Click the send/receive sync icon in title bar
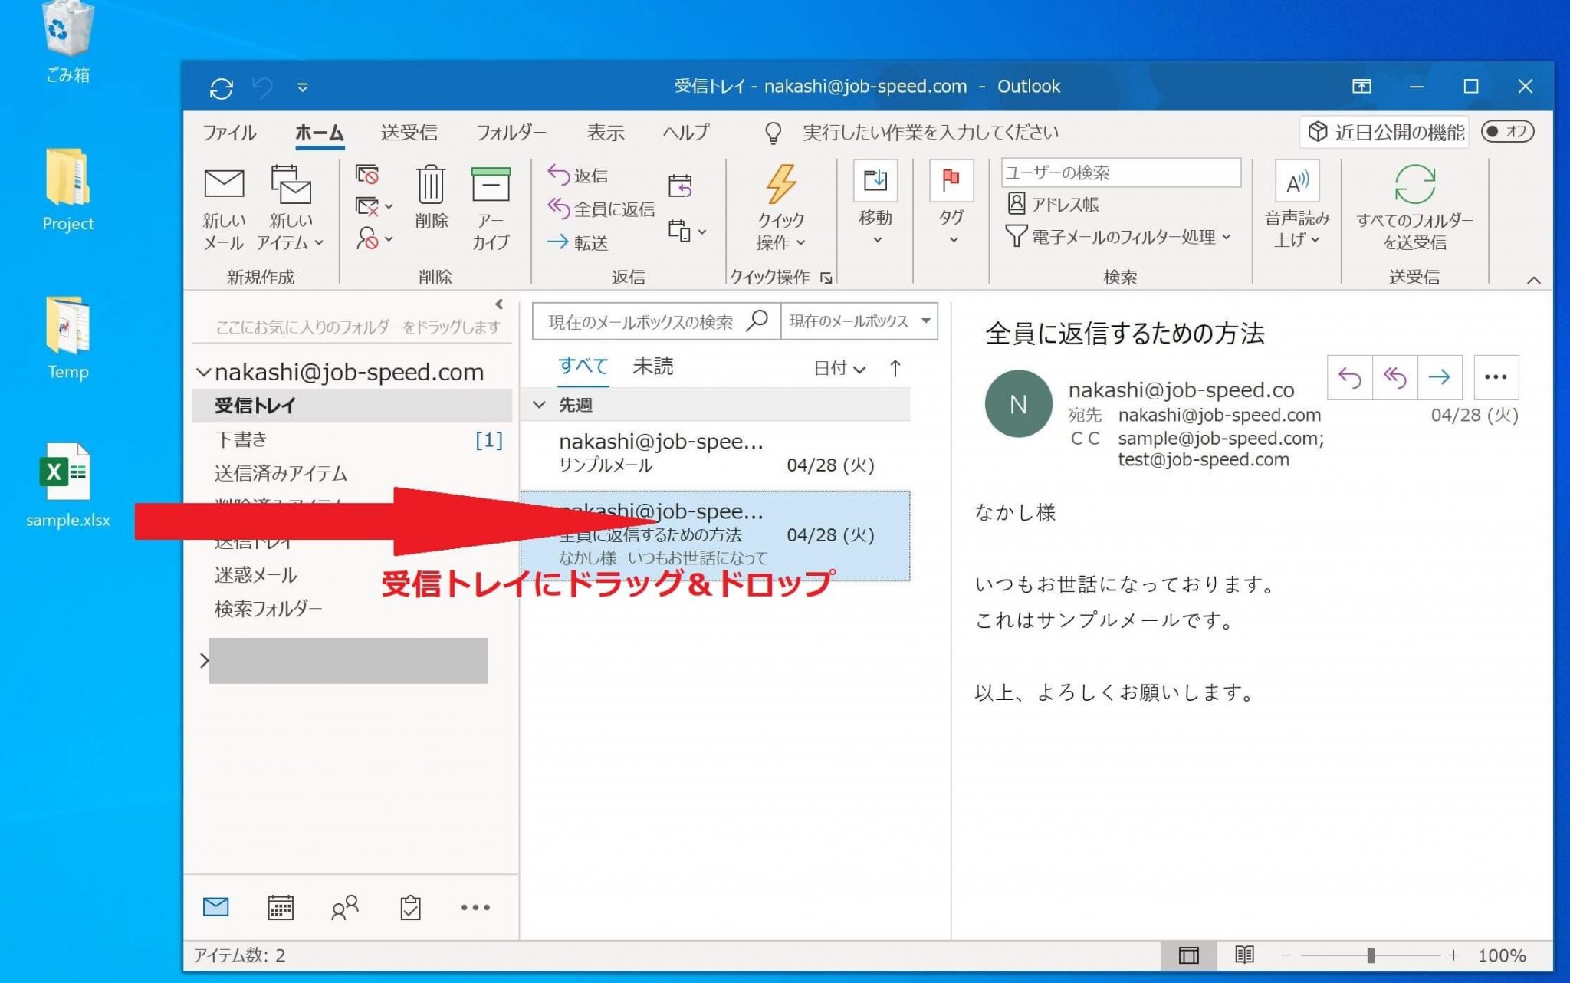 (222, 88)
